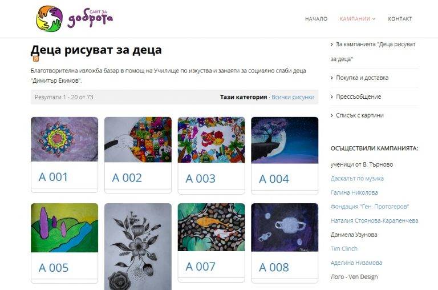Open the A 001 mandala drawing thumbnail

(64, 139)
